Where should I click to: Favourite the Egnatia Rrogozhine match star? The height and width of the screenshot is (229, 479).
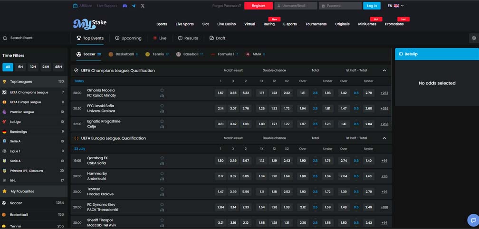pyautogui.click(x=162, y=121)
